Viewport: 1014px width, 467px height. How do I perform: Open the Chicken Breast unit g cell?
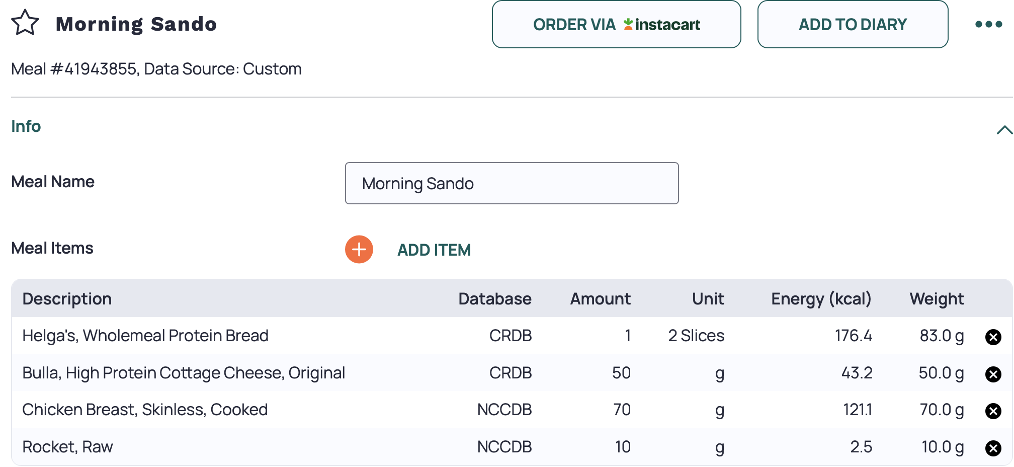[x=719, y=410]
